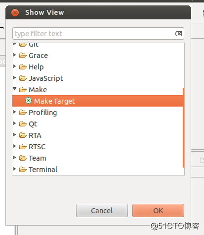Expand the JavaScript category
This screenshot has height=235, width=204.
coord(14,77)
